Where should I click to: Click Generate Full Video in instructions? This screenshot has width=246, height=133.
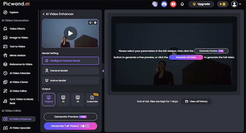(x=186, y=57)
